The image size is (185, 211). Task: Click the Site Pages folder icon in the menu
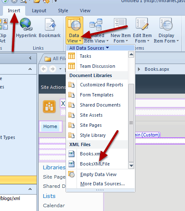[71, 125]
